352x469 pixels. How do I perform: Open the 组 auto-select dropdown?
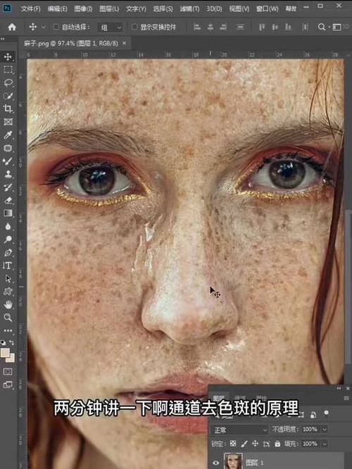(x=110, y=27)
